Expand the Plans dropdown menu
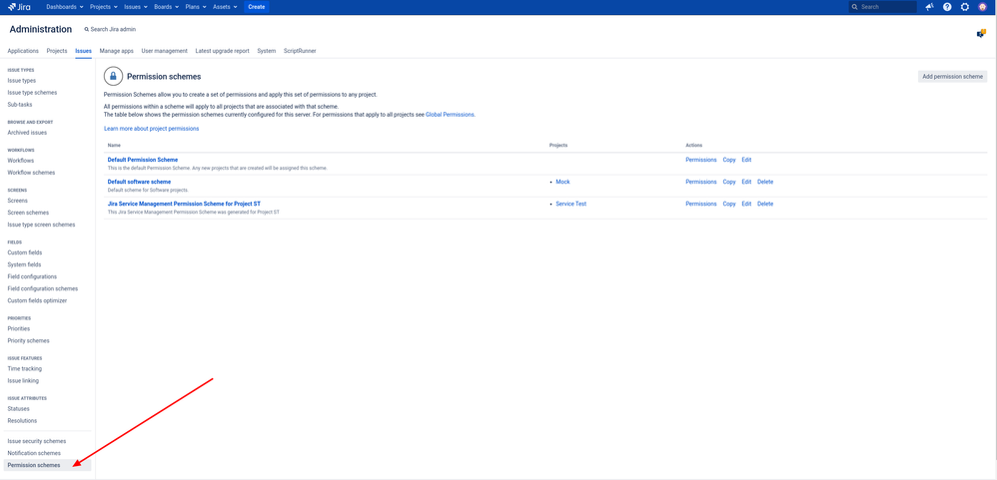The height and width of the screenshot is (480, 997). (197, 6)
